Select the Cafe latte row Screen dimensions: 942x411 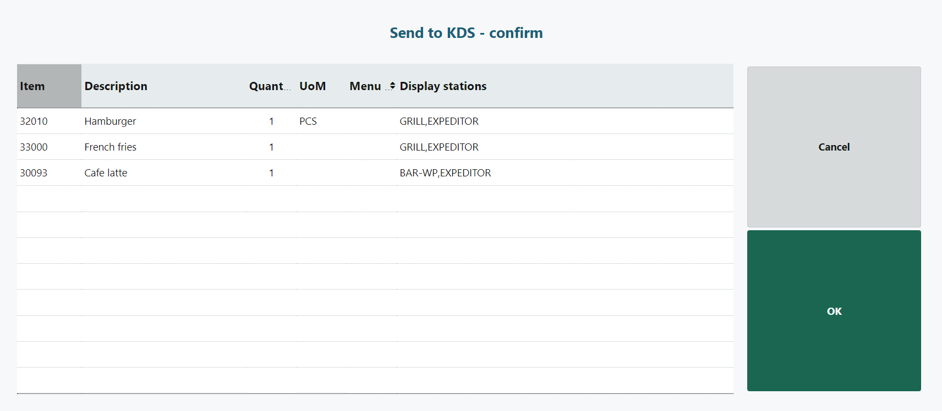(x=106, y=173)
